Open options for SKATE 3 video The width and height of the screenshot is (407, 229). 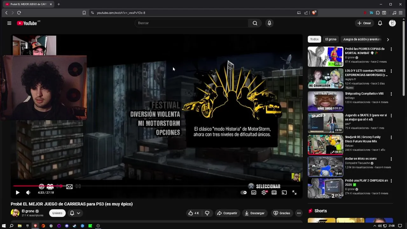[x=391, y=116]
